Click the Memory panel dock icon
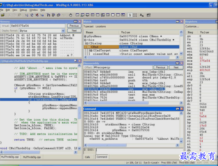The image size is (218, 166). (x=76, y=21)
